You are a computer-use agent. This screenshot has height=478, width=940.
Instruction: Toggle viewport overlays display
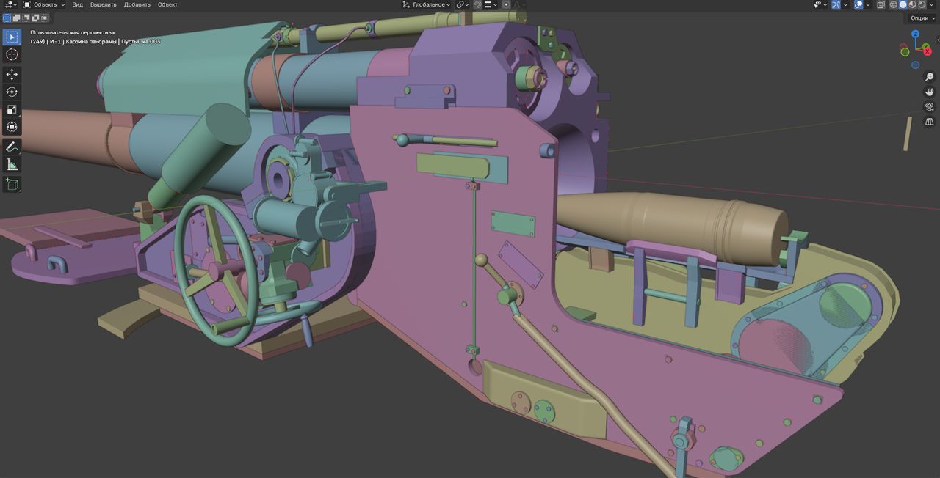[x=858, y=4]
